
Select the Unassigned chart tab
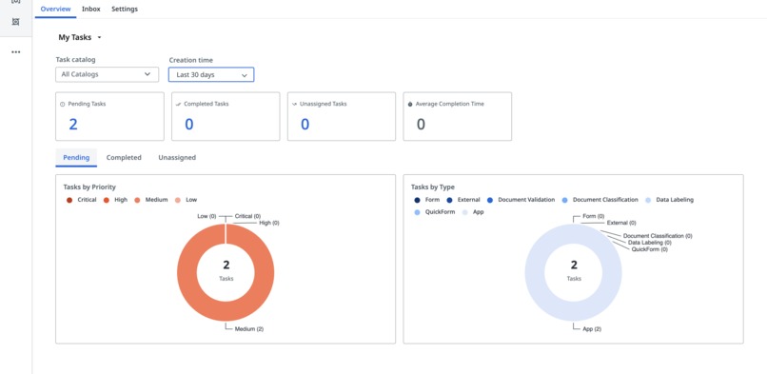(x=177, y=157)
